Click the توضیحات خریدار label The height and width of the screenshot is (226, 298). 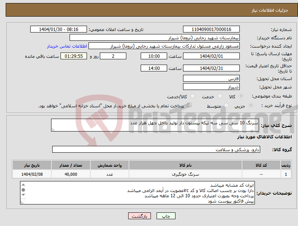tap(274, 193)
